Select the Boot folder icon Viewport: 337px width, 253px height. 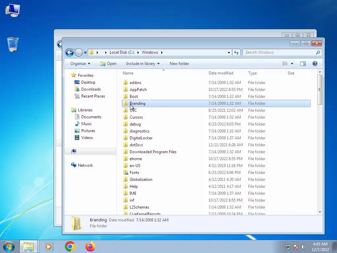126,97
